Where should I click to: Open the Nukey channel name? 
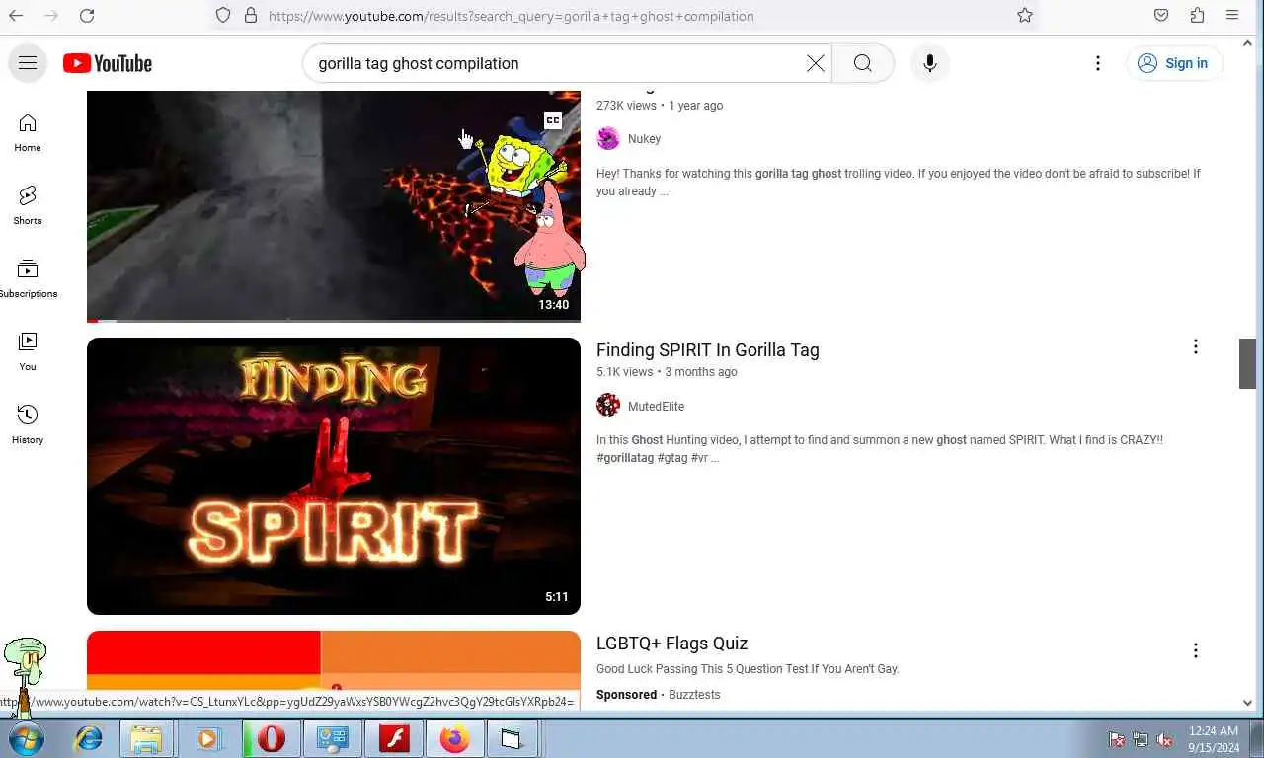644,139
